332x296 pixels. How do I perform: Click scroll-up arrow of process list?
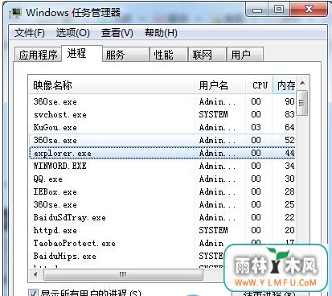point(302,83)
